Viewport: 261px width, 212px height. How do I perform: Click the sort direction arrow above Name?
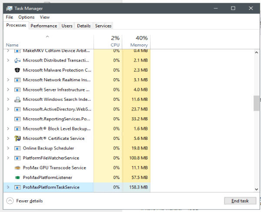[47, 36]
